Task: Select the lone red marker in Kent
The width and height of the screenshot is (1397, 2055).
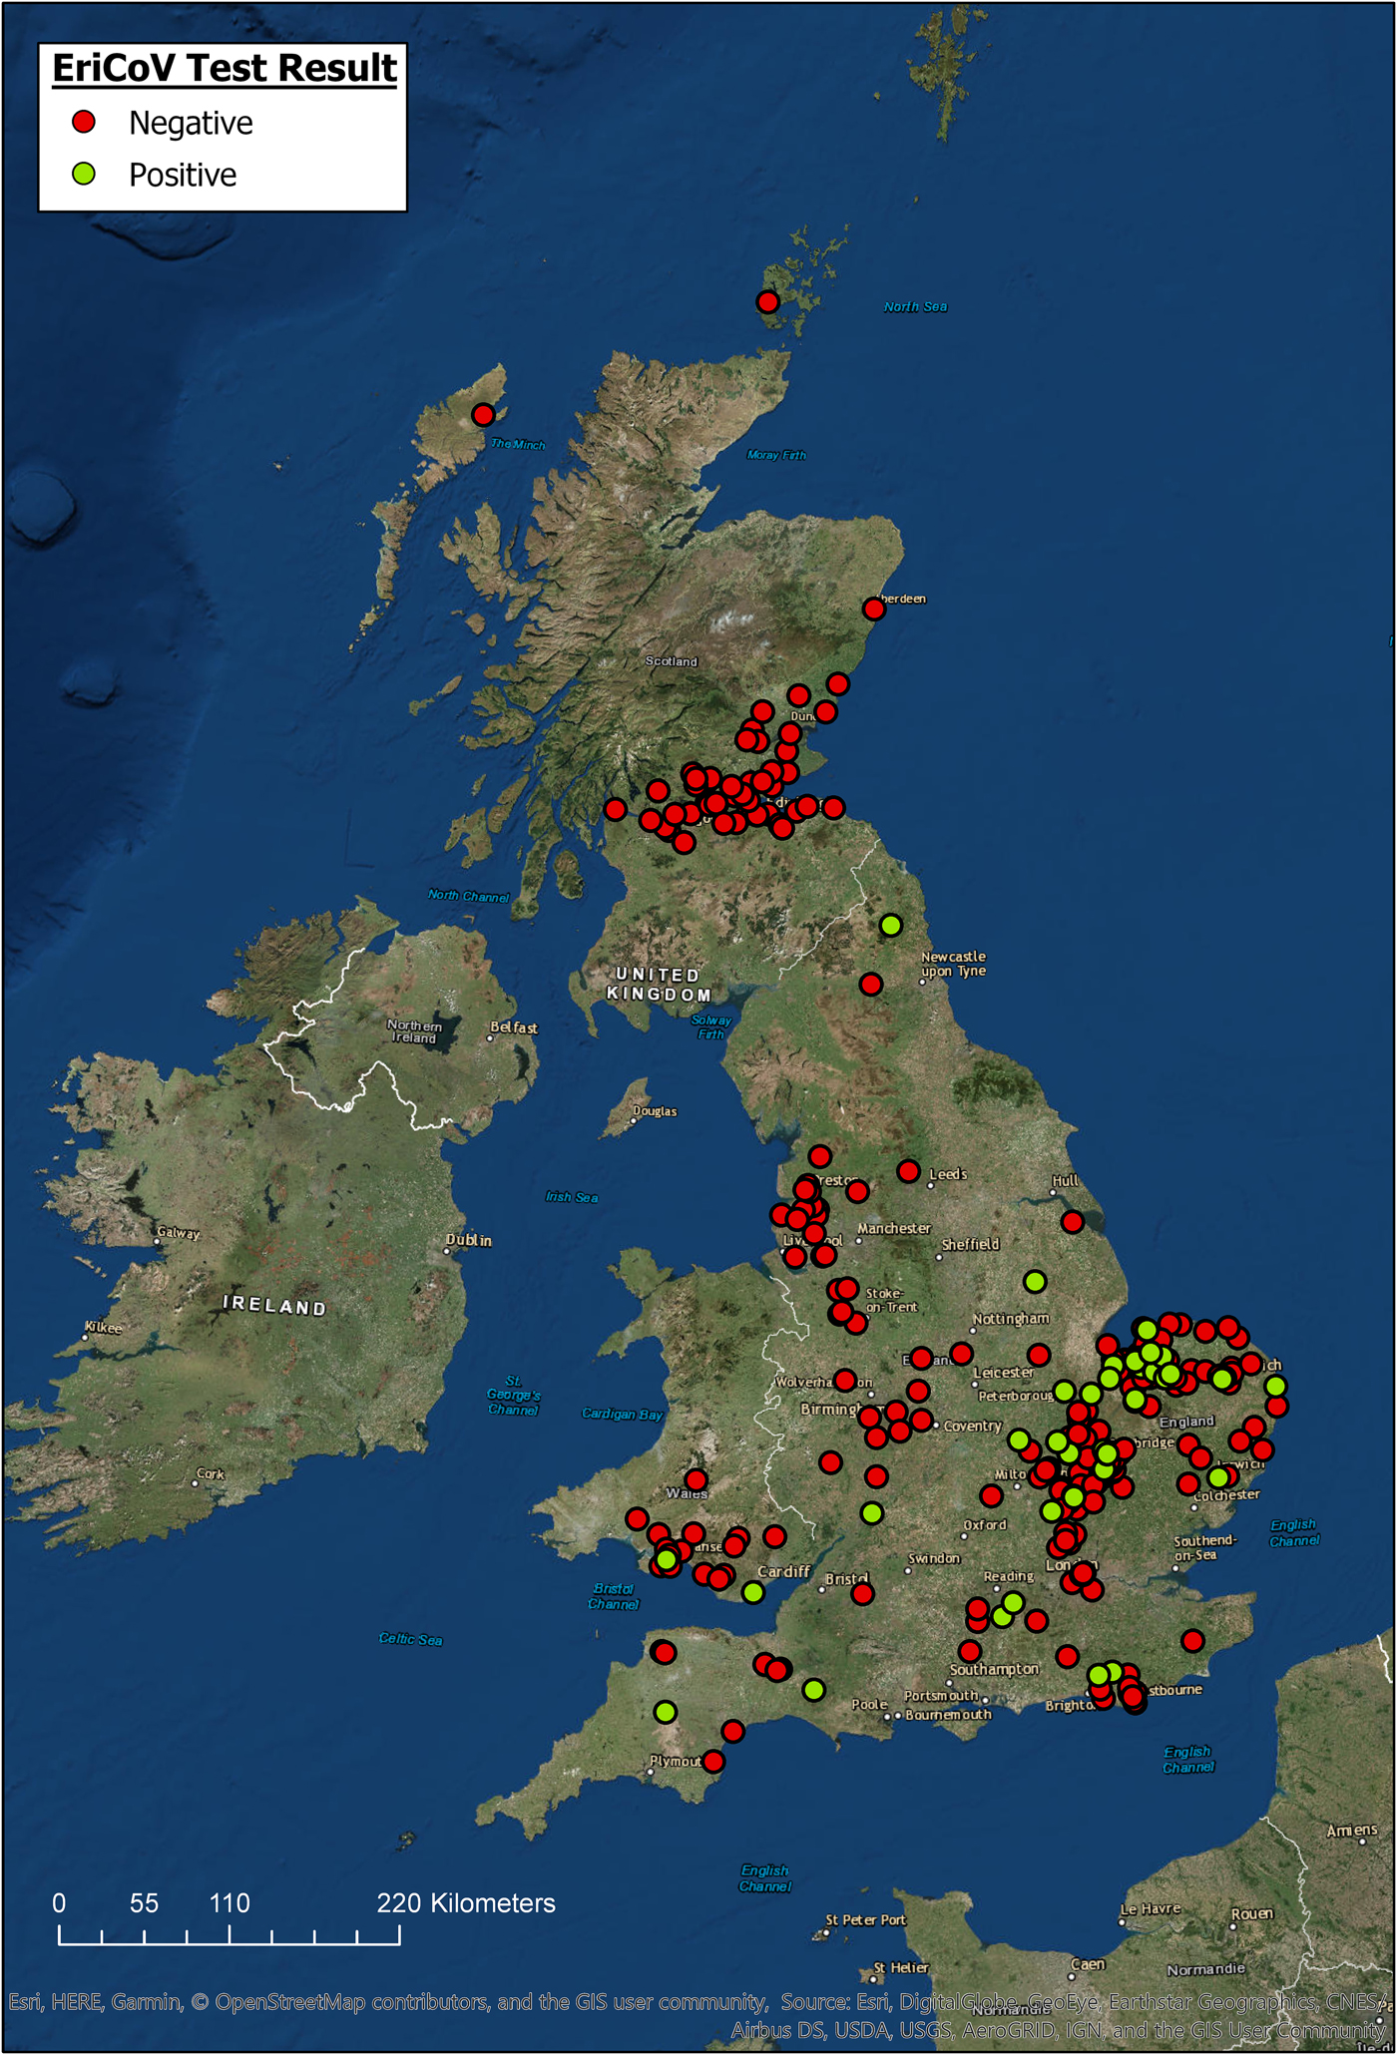Action: tap(1192, 1640)
